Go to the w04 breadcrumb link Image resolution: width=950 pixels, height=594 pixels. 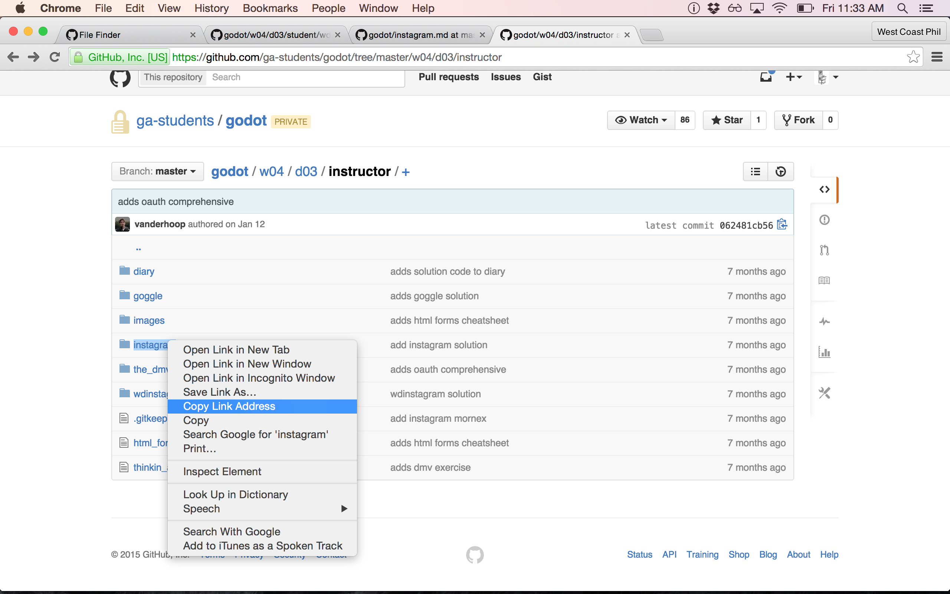[x=271, y=172]
